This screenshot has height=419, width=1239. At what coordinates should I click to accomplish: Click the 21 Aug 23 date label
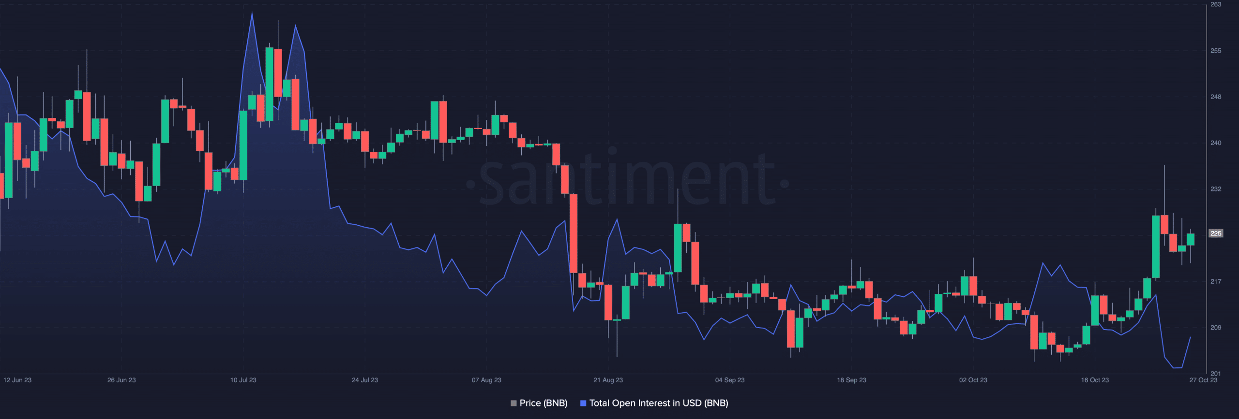(608, 380)
